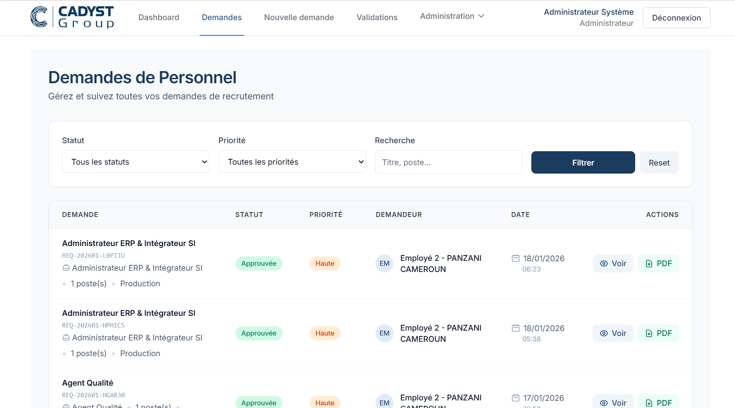Screen dimensions: 735x408
Task: View request REQ-202601-HPHICS
Action: [613, 333]
